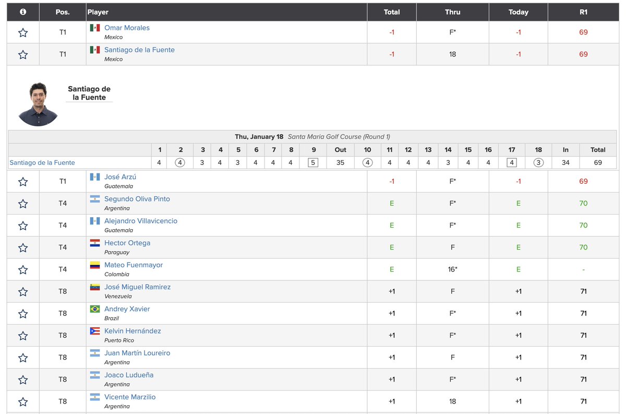The width and height of the screenshot is (626, 414).
Task: Click Mexico flag beside Santiago de la Fuente
Action: pos(94,50)
